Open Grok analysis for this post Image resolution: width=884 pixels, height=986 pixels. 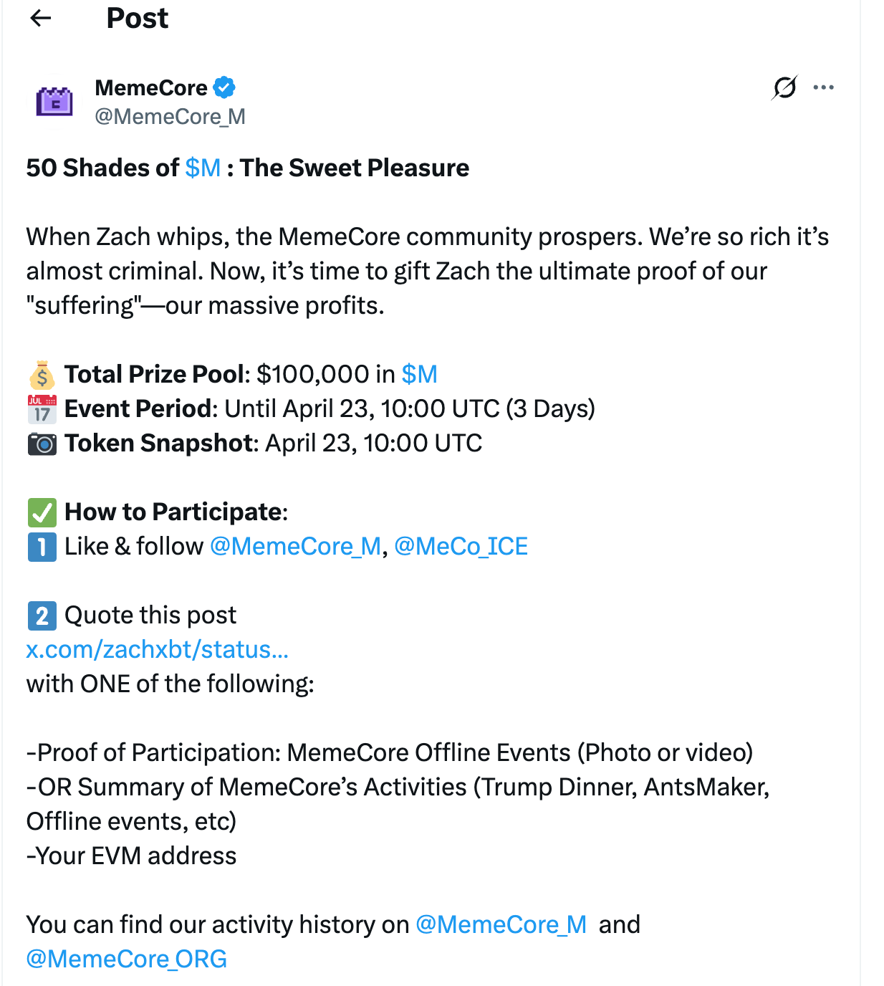coord(785,87)
